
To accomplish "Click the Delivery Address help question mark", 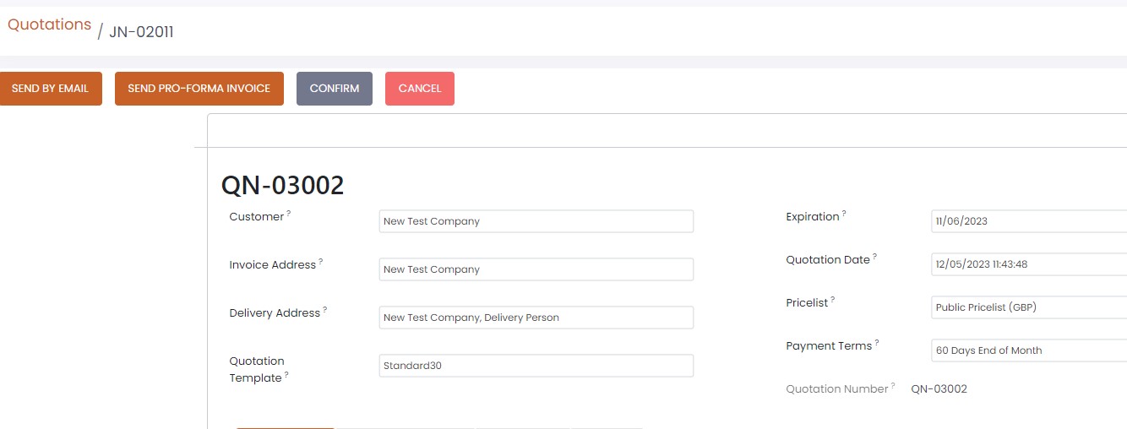I will tap(325, 310).
